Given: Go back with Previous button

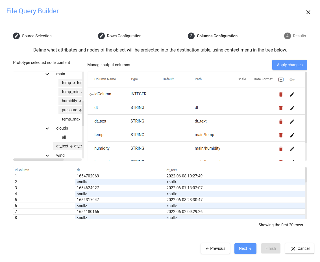Looking at the screenshot, I should tap(215, 248).
